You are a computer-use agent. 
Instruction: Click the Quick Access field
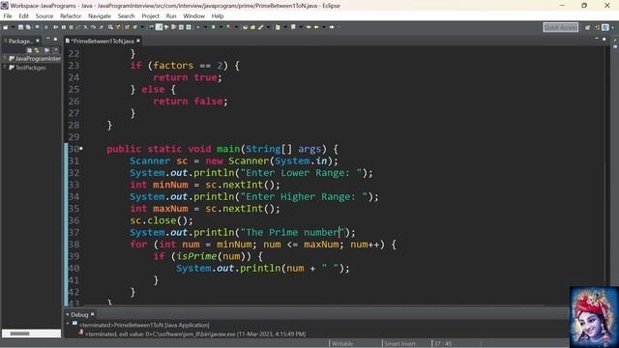coord(561,27)
